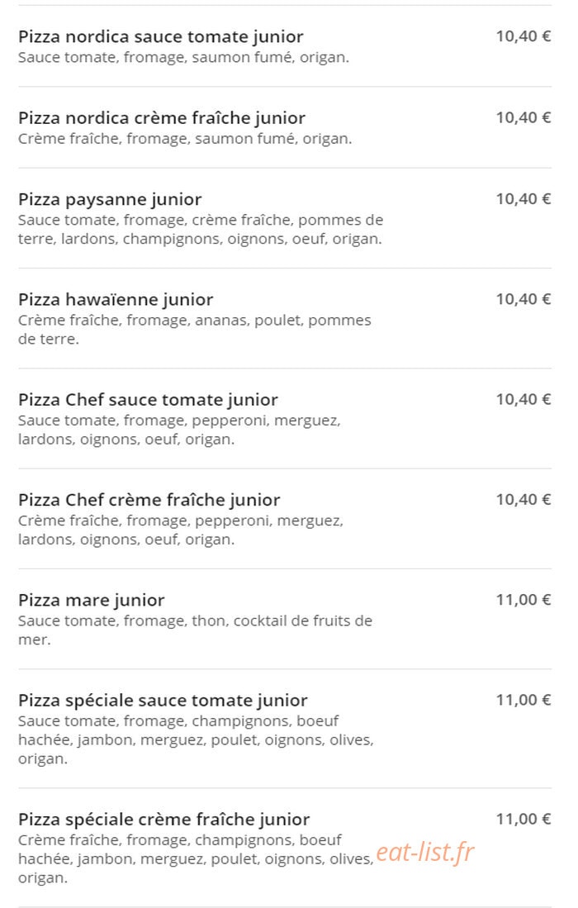Image resolution: width=578 pixels, height=908 pixels.
Task: Click the eat-list.fr watermark logo
Action: 425,852
